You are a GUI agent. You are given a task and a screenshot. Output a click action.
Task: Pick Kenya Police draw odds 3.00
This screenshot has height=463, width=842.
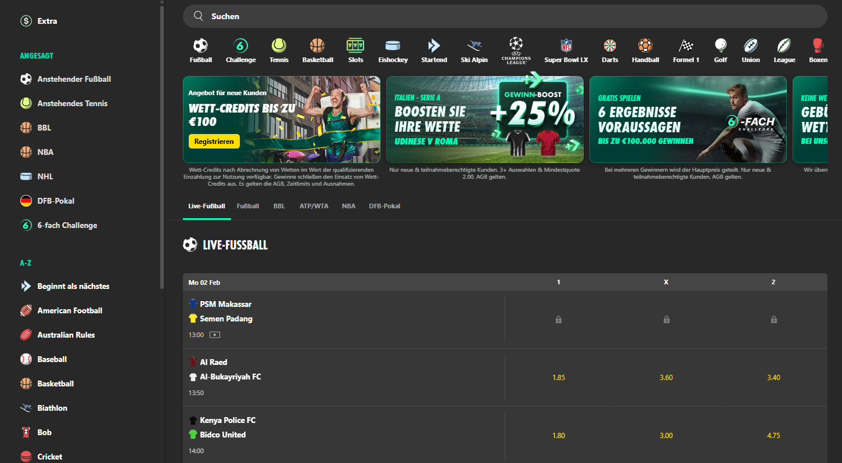[666, 436]
